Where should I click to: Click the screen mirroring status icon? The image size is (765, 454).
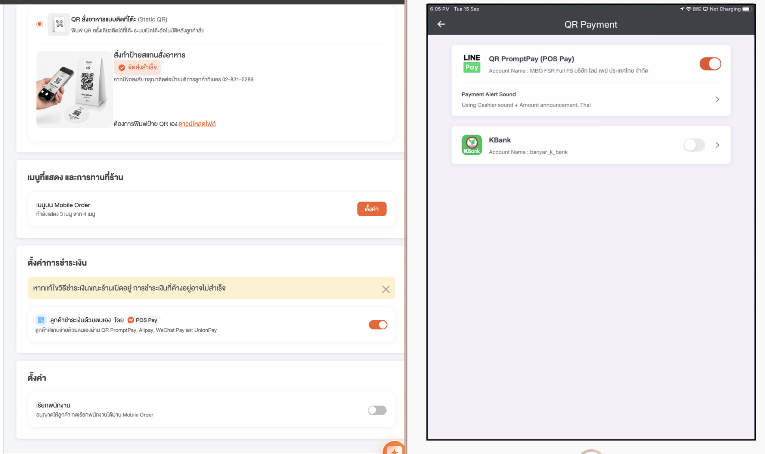(705, 9)
